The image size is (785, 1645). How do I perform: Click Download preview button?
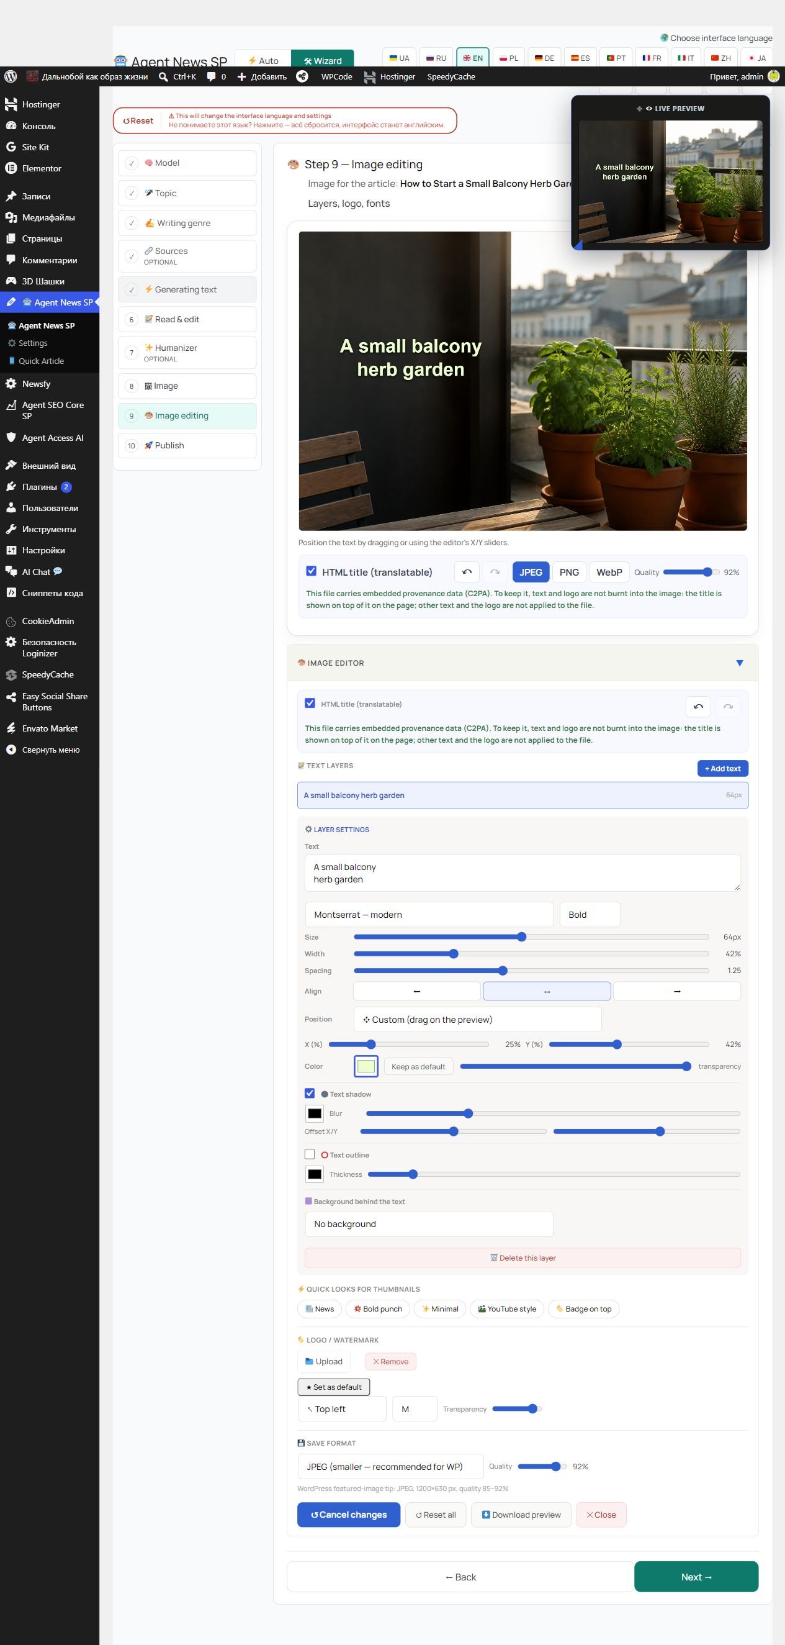click(521, 1515)
